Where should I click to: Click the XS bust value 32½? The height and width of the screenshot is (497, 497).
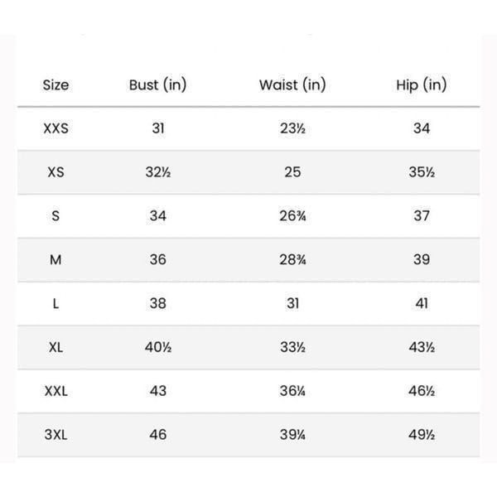pos(158,172)
